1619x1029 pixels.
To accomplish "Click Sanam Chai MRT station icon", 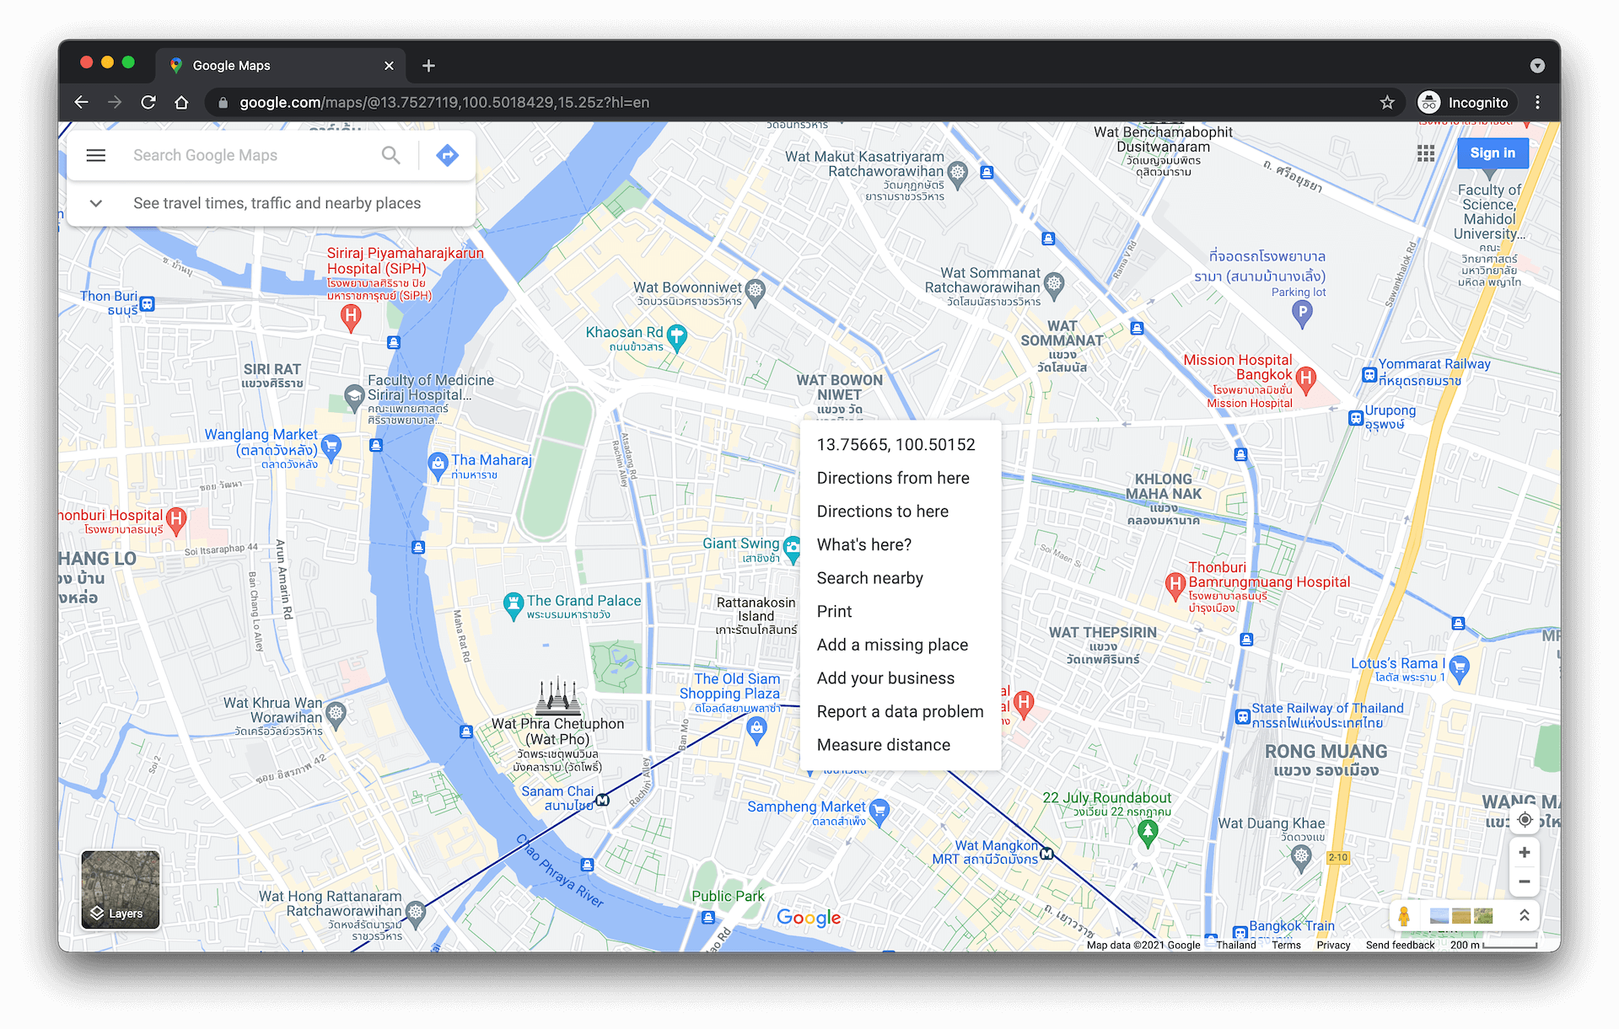I will [x=602, y=800].
